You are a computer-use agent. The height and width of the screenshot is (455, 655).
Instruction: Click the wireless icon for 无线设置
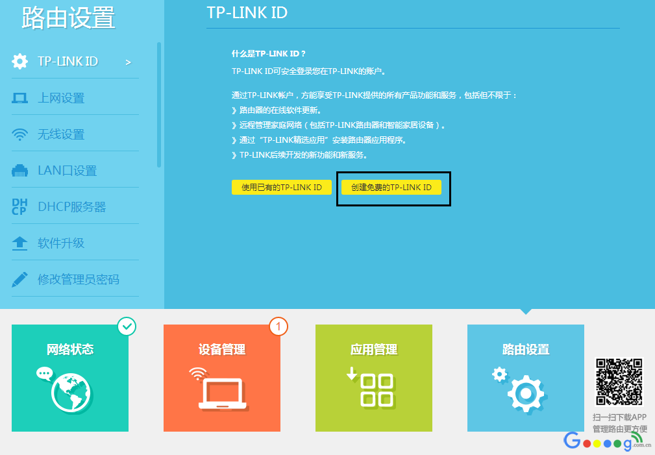click(20, 134)
